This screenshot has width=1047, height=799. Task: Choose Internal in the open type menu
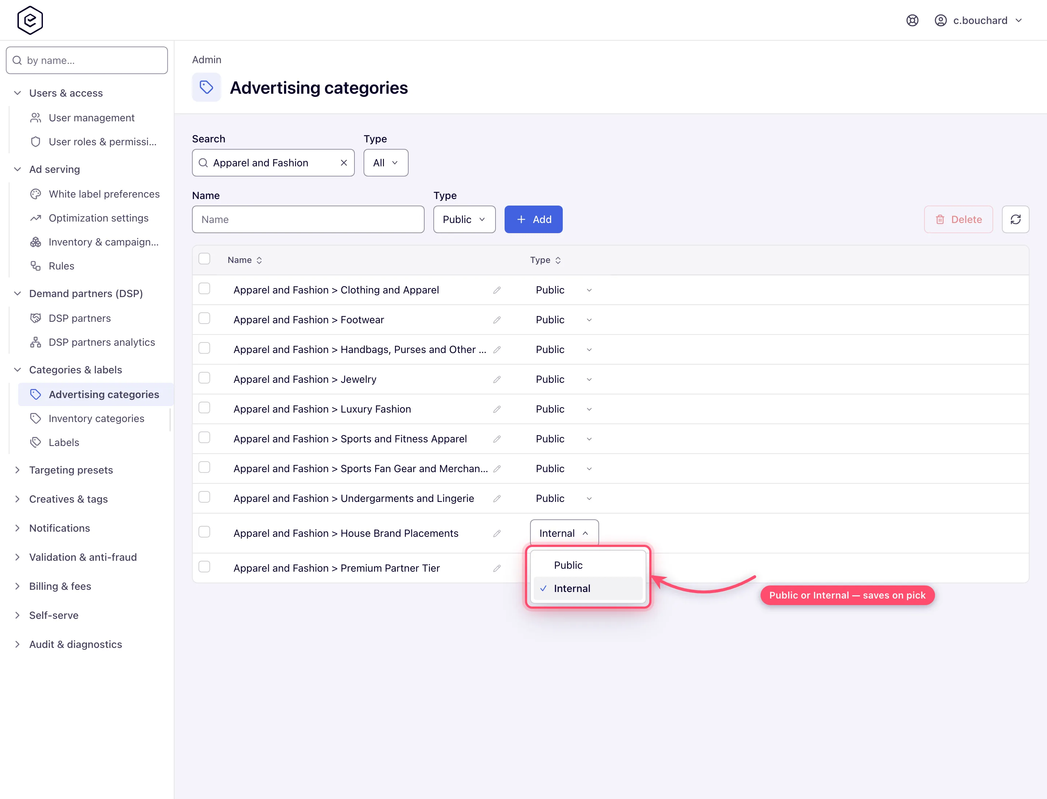pyautogui.click(x=588, y=588)
